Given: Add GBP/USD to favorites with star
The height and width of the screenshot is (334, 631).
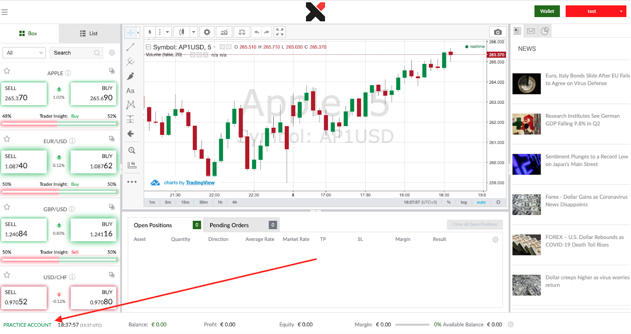Looking at the screenshot, I should (x=7, y=207).
